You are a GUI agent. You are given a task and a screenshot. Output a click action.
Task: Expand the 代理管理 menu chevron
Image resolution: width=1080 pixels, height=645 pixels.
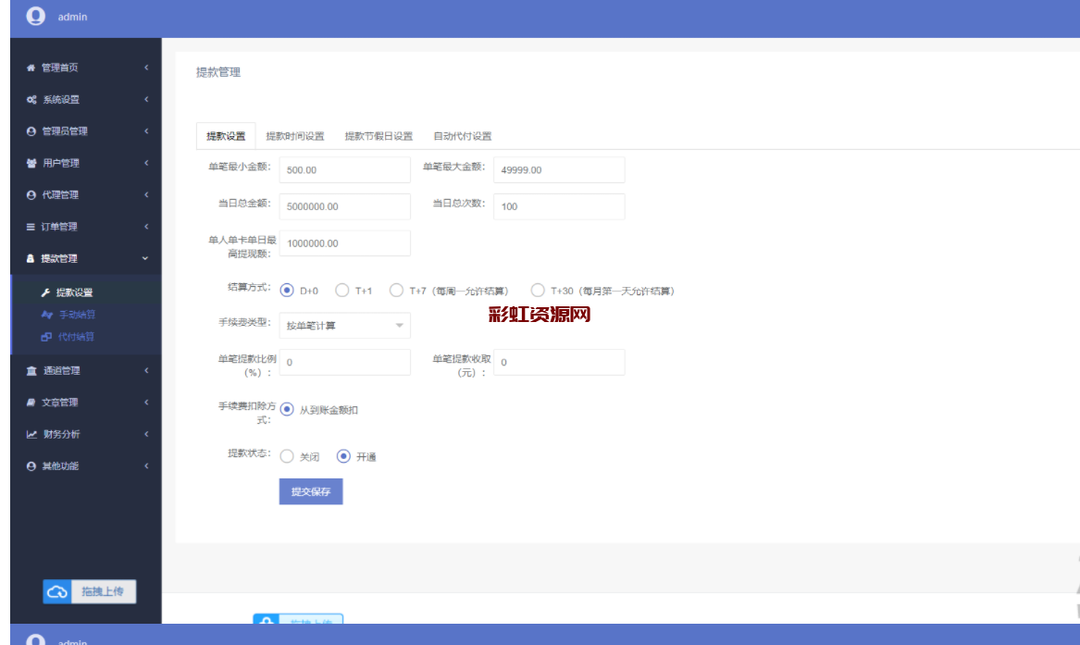tap(146, 195)
